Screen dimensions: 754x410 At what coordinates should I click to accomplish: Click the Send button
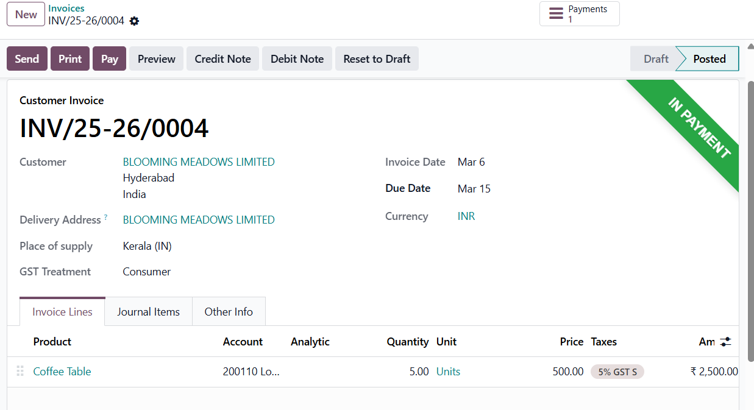(27, 59)
